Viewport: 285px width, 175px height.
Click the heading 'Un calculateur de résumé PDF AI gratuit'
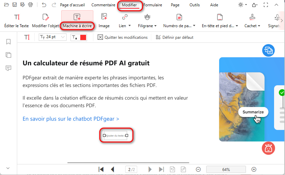point(86,63)
